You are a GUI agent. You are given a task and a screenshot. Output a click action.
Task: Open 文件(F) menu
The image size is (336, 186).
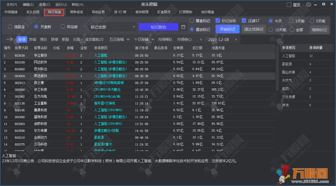12,5
